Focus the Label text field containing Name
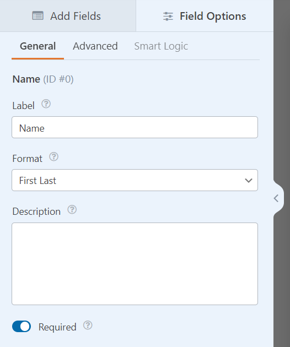Screen dimensions: 290x347 point(135,127)
